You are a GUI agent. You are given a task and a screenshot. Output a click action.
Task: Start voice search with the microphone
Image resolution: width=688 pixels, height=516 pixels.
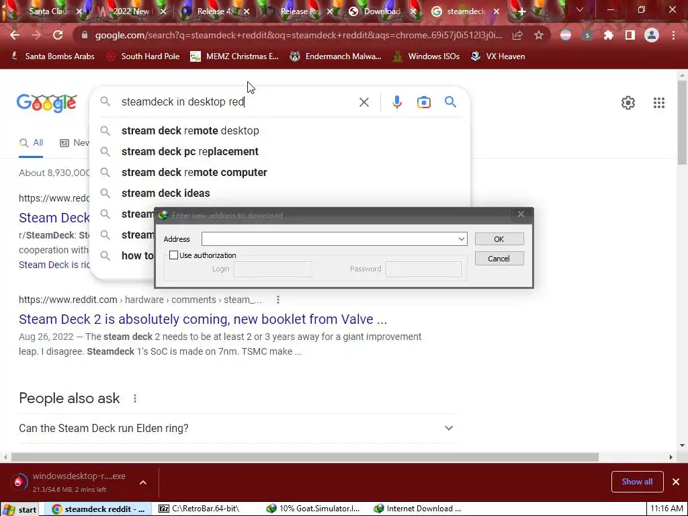pos(396,102)
